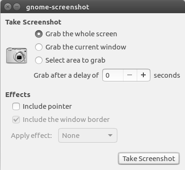Click the Grab after a delay of label
This screenshot has height=170, width=185.
(x=66, y=75)
